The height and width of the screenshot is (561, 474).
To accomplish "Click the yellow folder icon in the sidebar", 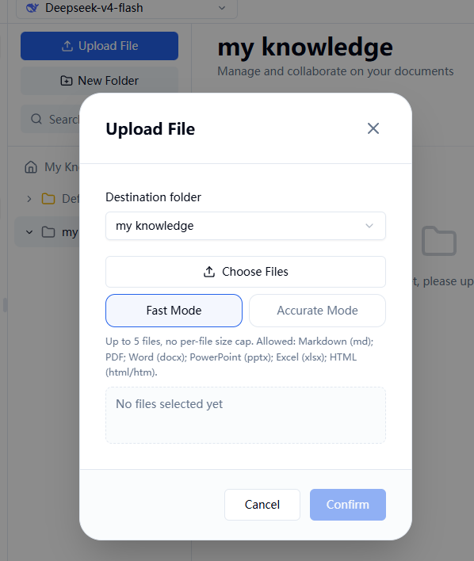I will point(48,198).
